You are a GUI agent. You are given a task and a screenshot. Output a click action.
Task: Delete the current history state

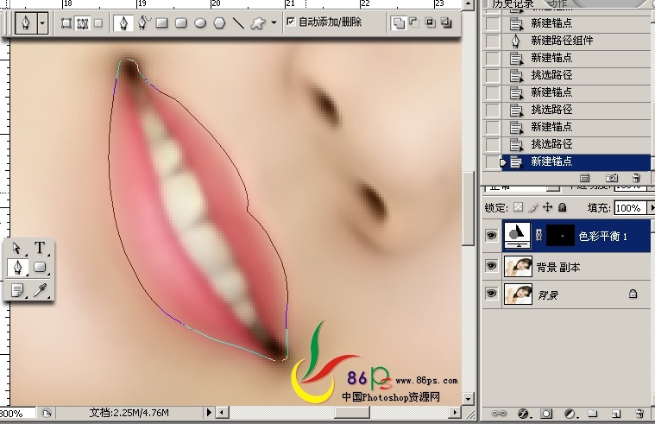(x=636, y=178)
